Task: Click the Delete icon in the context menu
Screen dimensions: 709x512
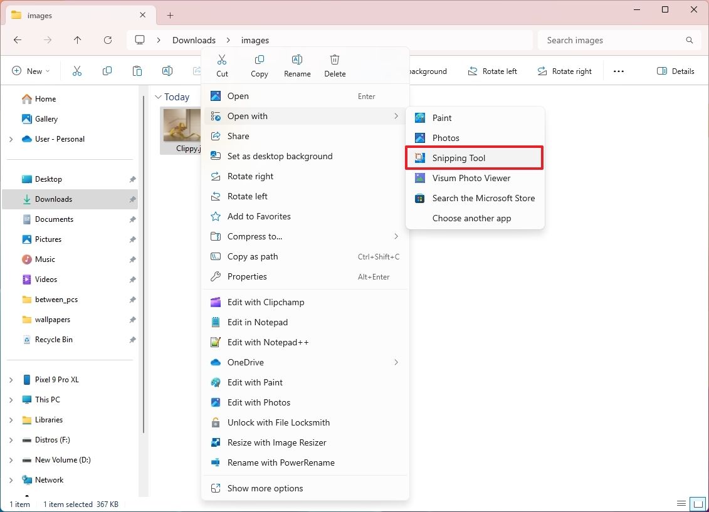Action: click(334, 60)
